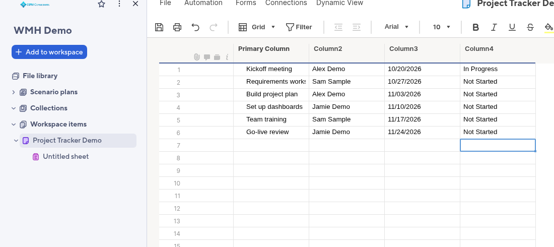Click the comments bubble column icon
Screen dimensions: 554x247
pos(207,57)
